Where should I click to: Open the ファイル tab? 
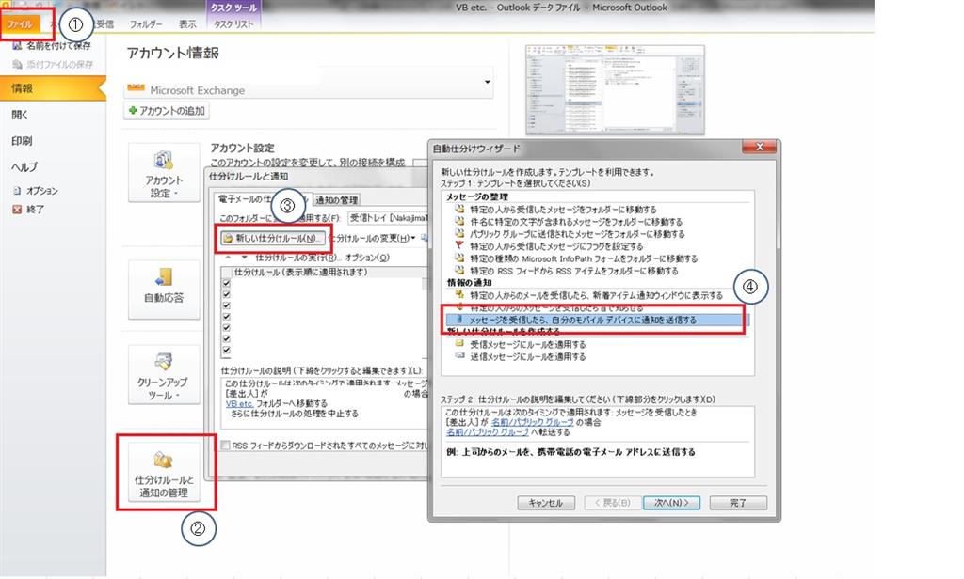[21, 23]
